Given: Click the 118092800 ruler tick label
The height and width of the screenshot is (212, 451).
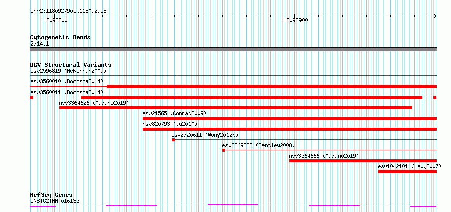Looking at the screenshot, I should point(54,20).
